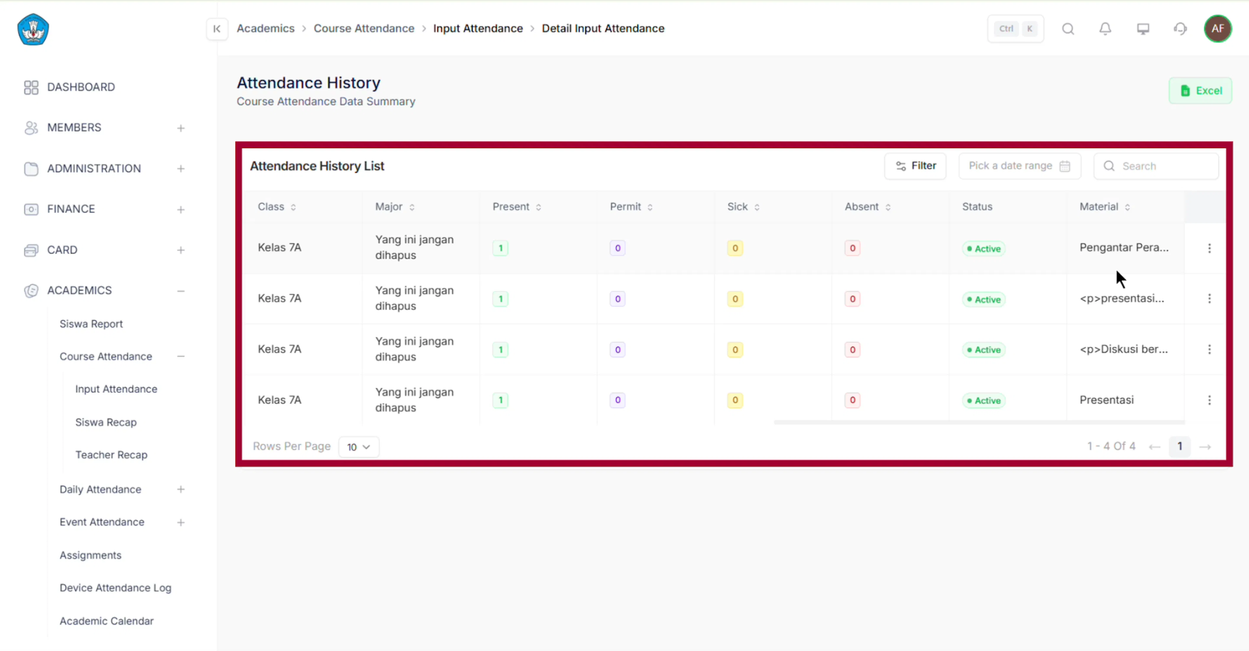The image size is (1249, 651).
Task: Go to Teacher Recap page
Action: tap(111, 455)
